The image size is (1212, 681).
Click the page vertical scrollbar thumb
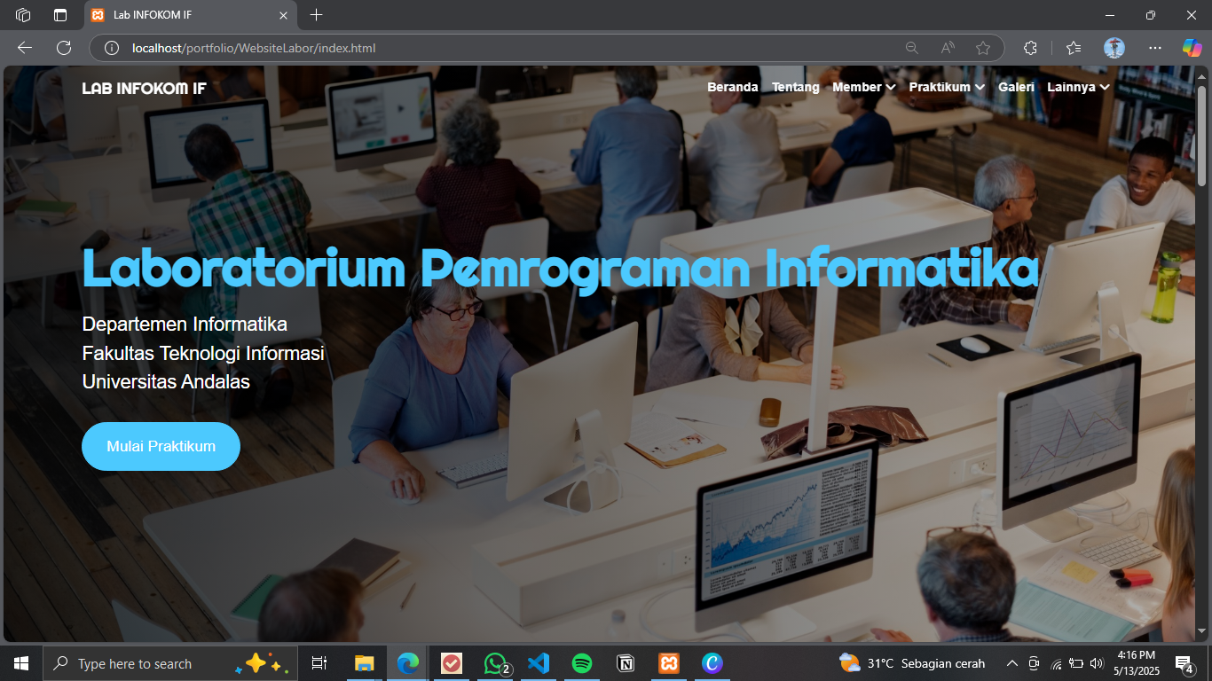(1202, 135)
